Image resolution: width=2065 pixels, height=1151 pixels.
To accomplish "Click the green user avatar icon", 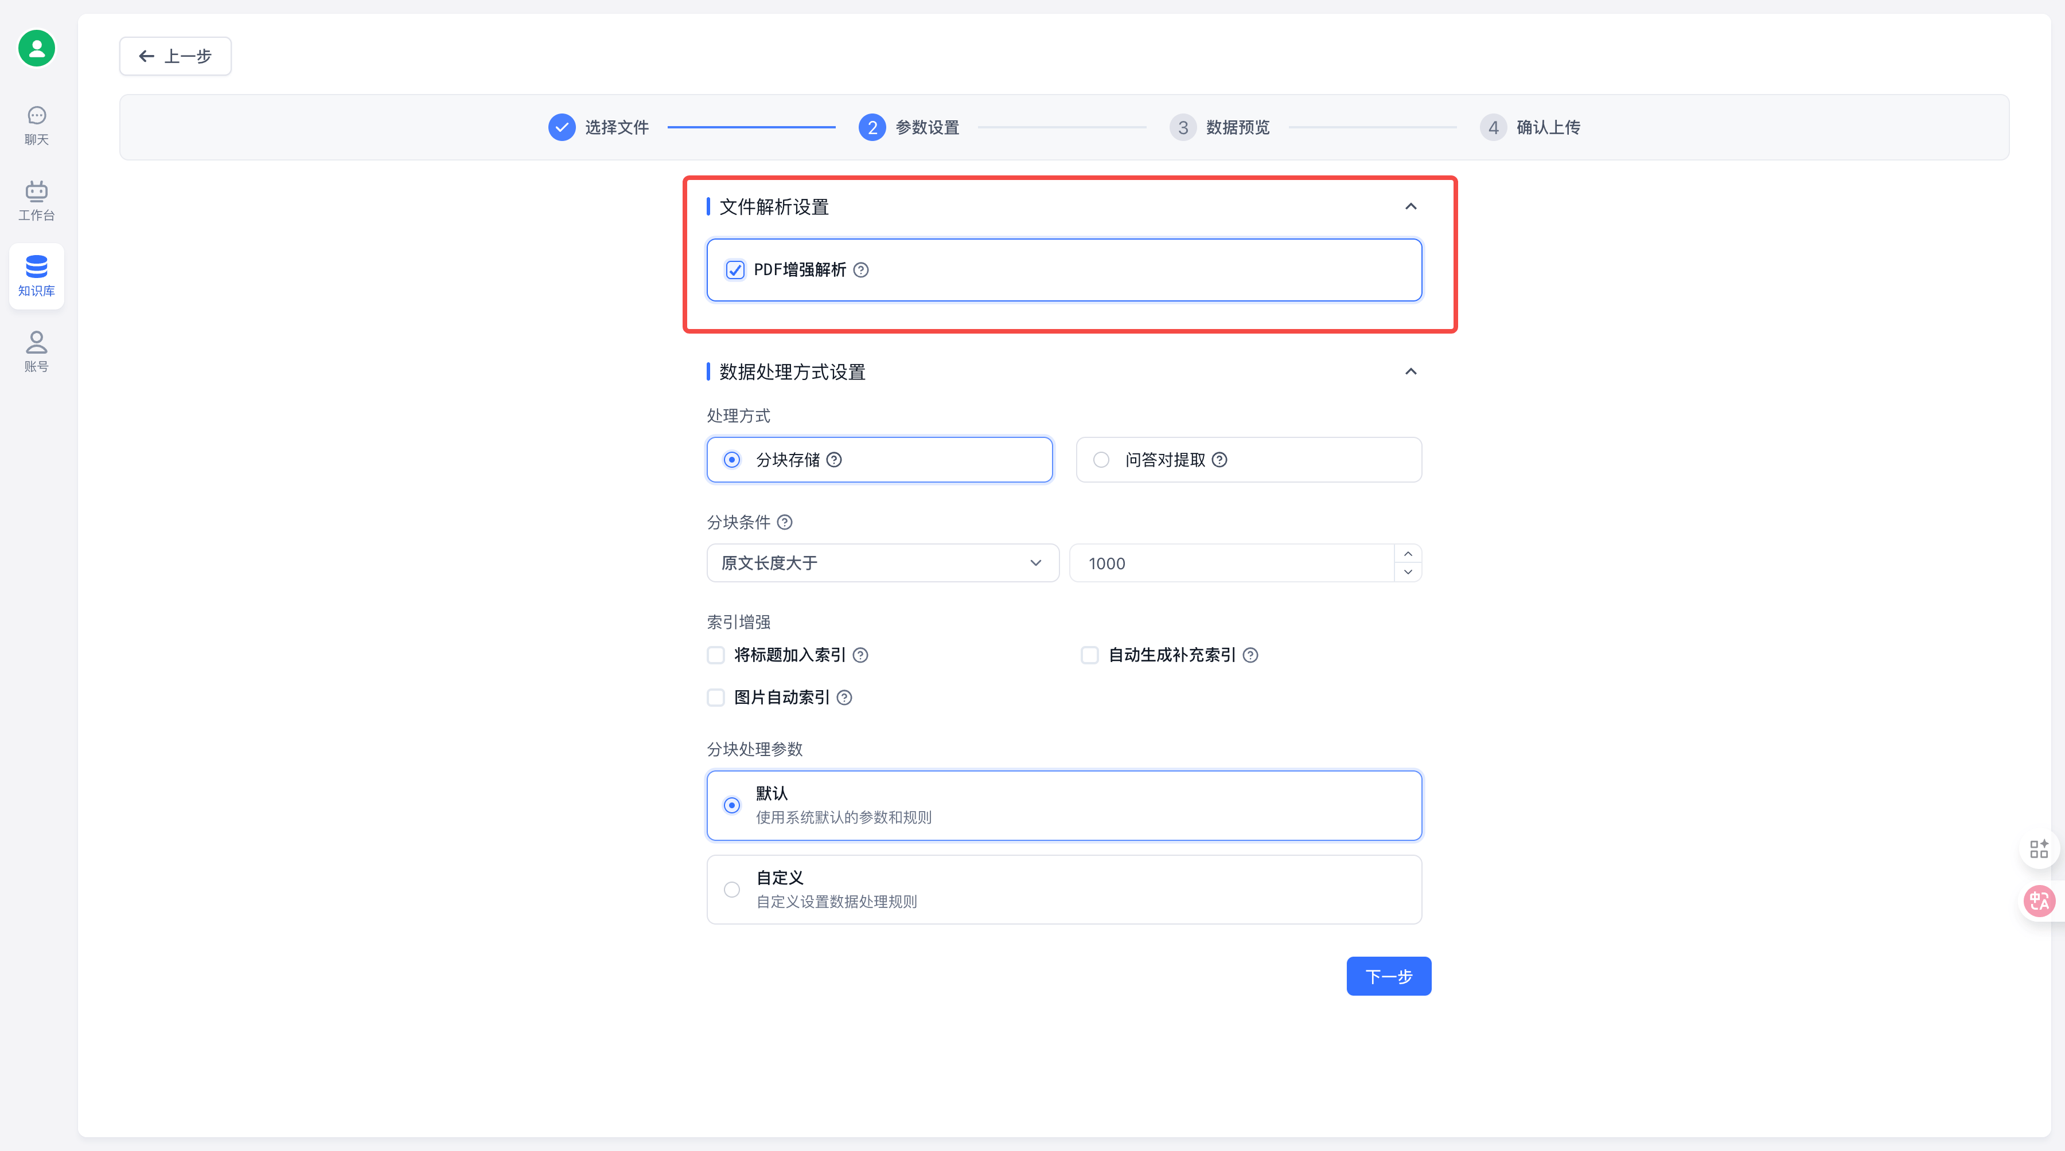I will [36, 48].
